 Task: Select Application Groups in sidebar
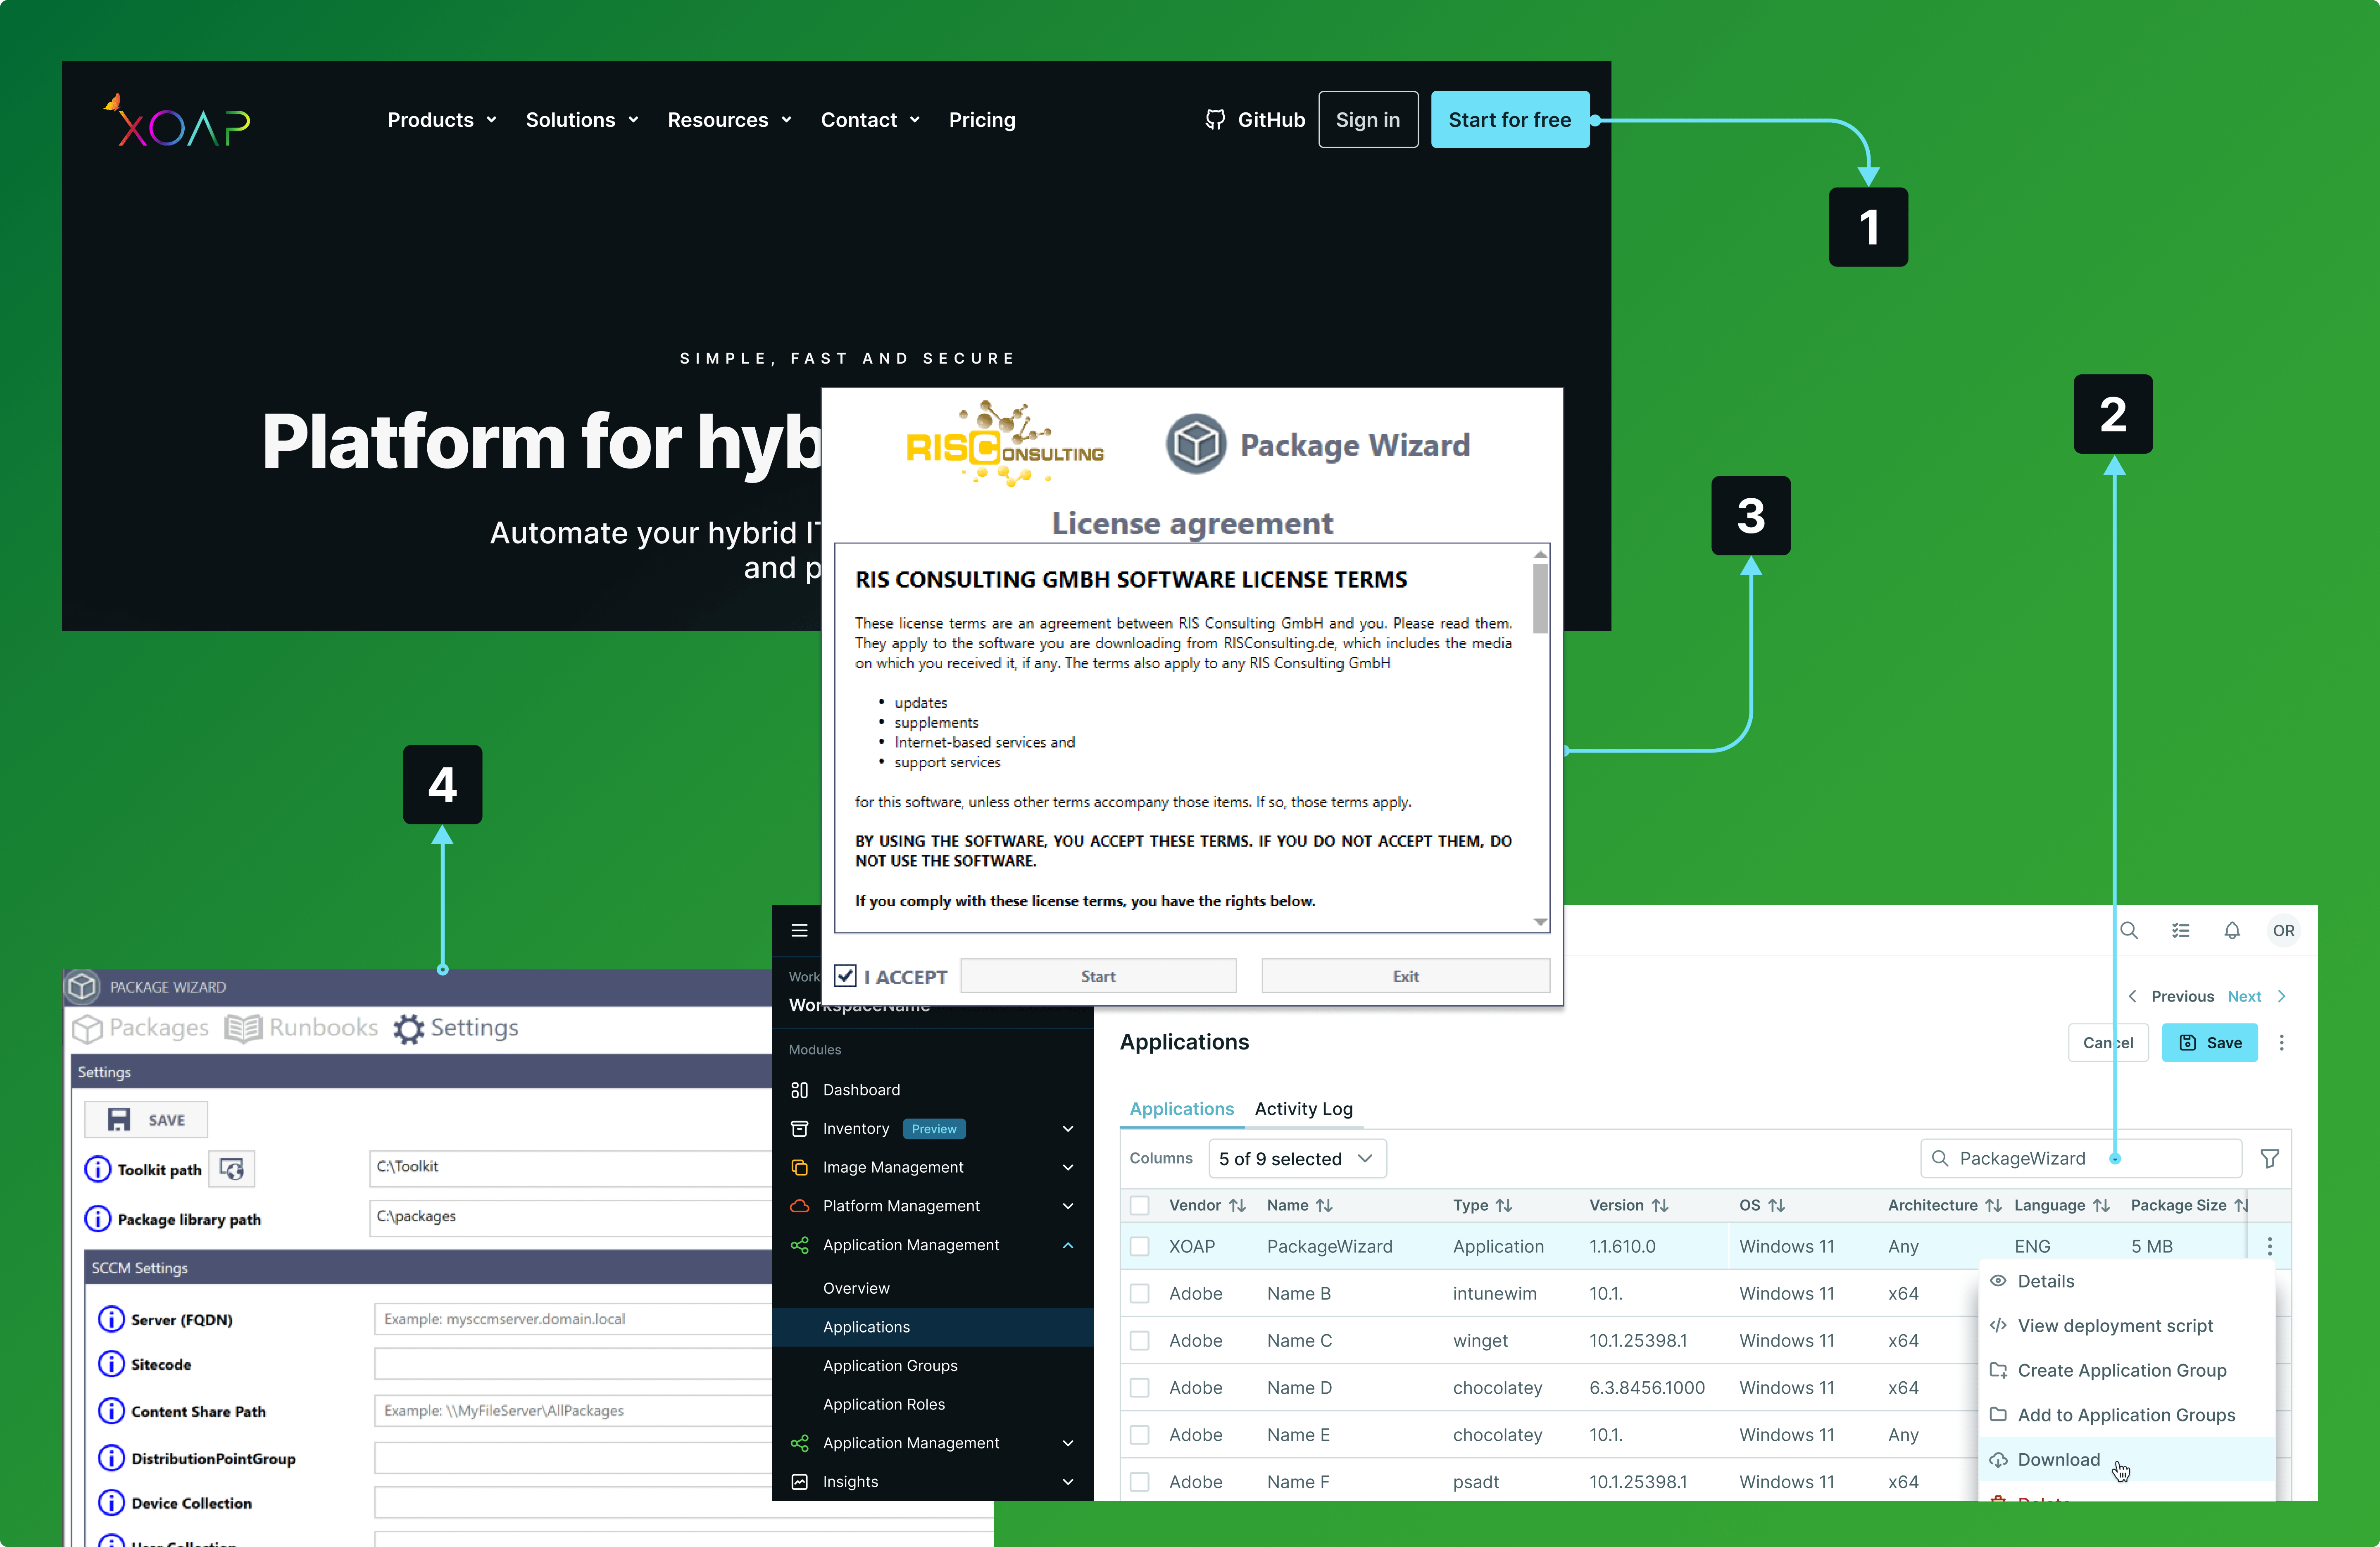point(890,1366)
